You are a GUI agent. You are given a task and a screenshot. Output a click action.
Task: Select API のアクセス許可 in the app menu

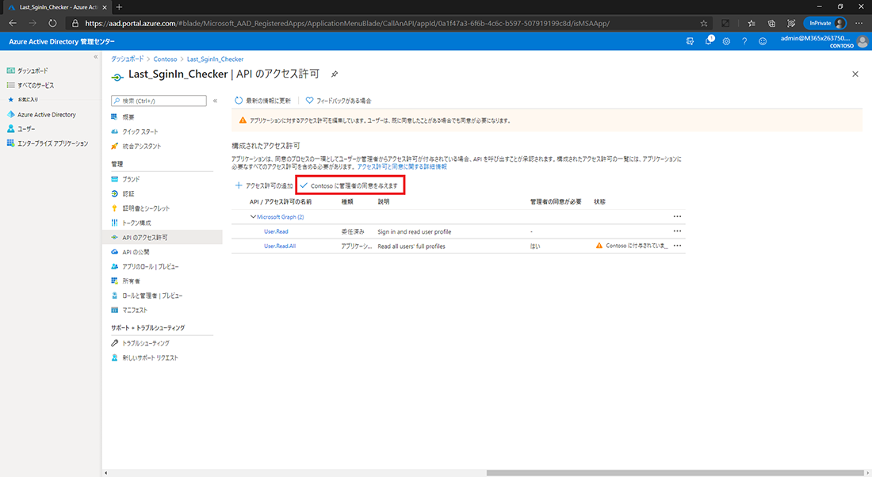tap(163, 238)
